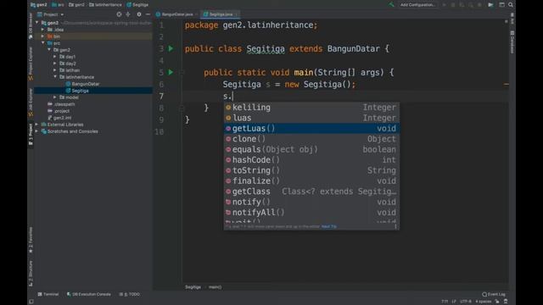Open the Favorites side tool window tab
The height and width of the screenshot is (305, 543).
point(31,240)
